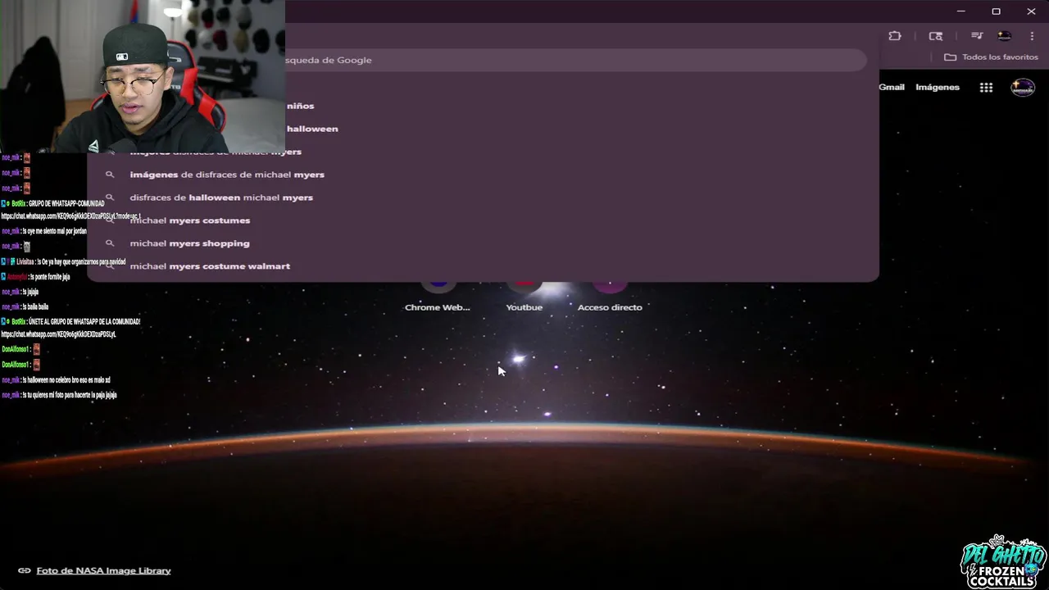Select suggestion 'disfraces de halloween michael myers'
The image size is (1049, 590).
pyautogui.click(x=483, y=197)
